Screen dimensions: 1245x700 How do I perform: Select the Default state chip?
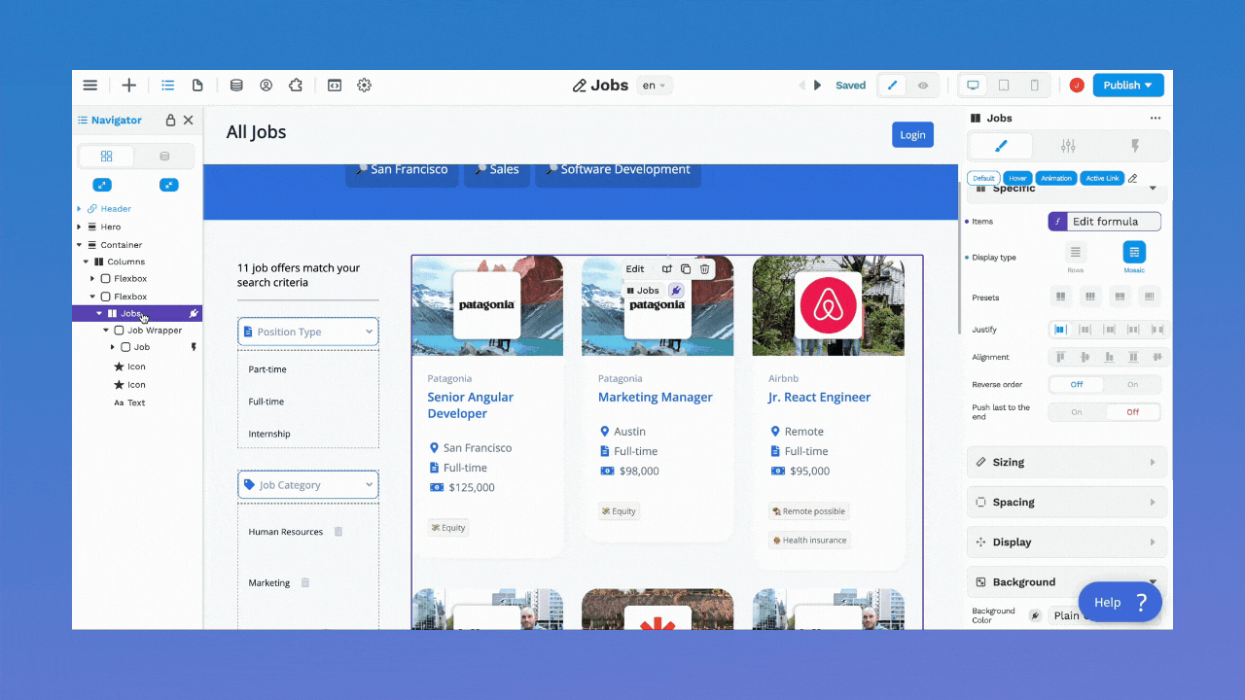coord(983,178)
